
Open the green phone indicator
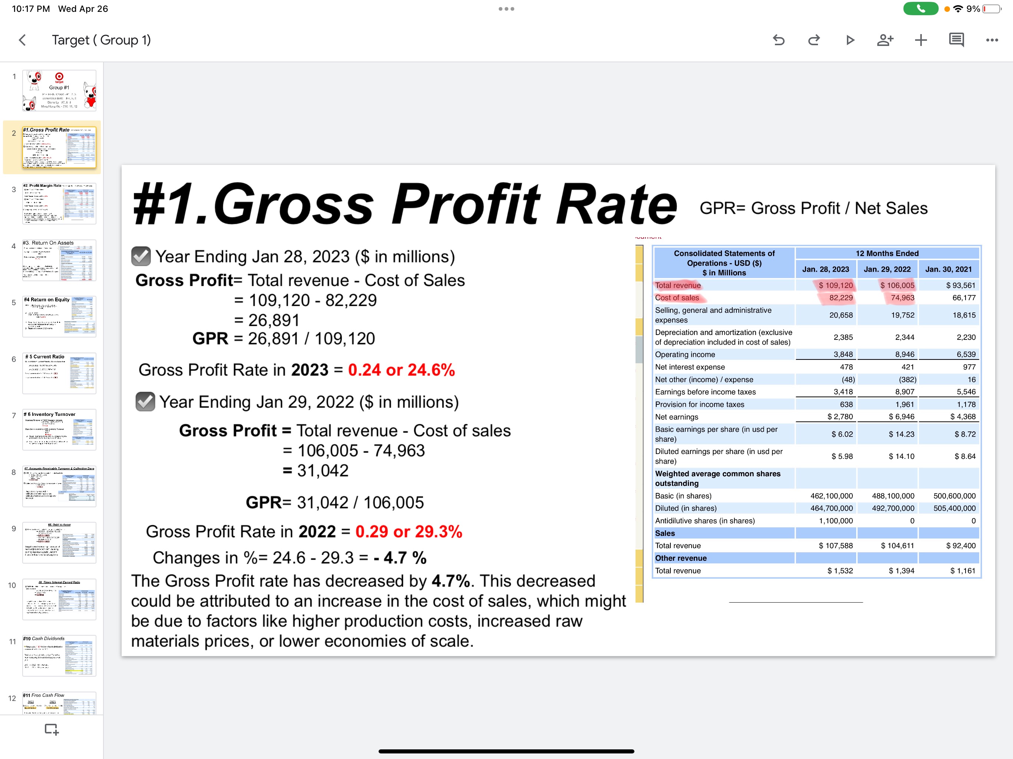point(921,8)
